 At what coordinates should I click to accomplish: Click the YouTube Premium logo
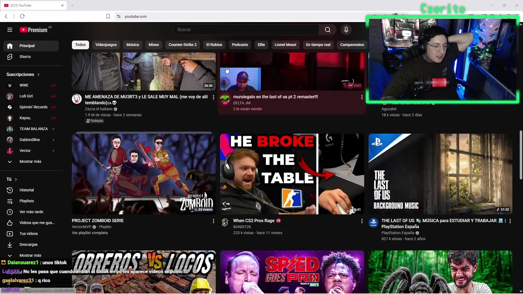pos(34,29)
